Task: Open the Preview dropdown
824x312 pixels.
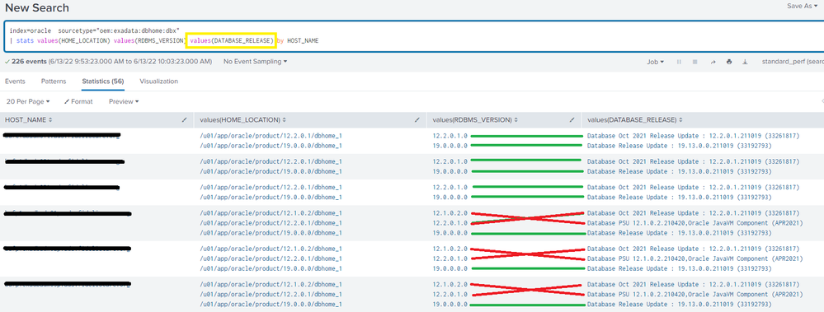Action: pos(124,101)
